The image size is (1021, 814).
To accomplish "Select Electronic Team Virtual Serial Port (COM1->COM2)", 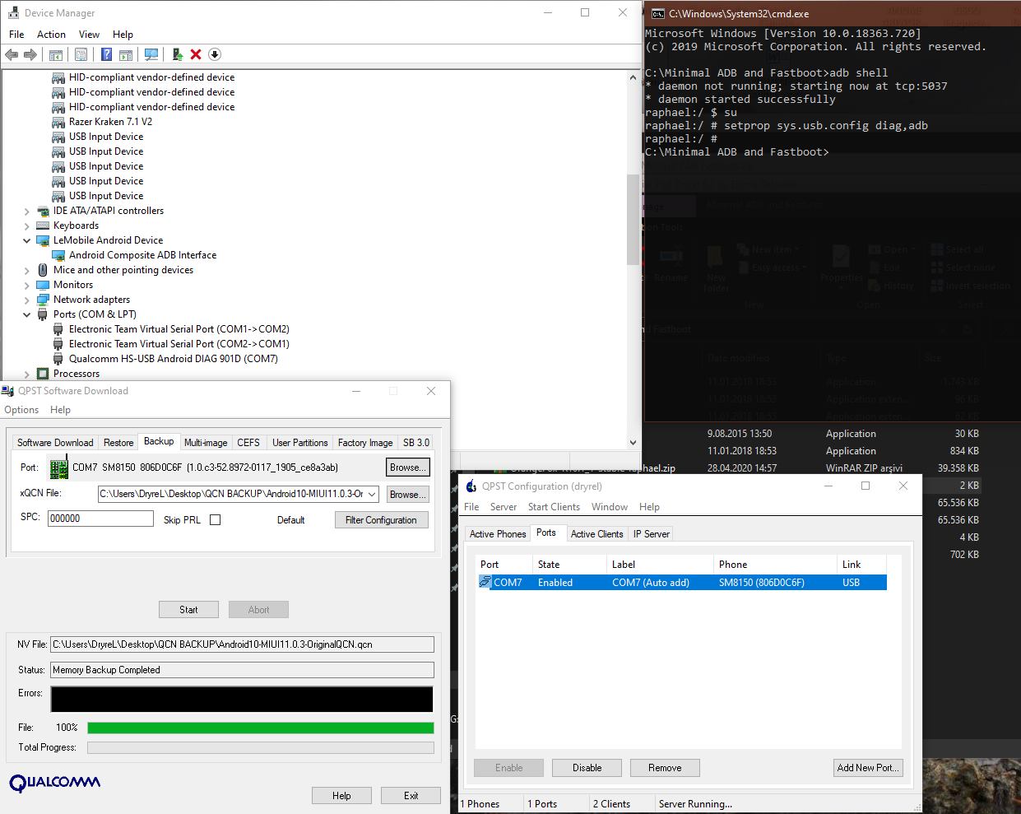I will click(179, 329).
